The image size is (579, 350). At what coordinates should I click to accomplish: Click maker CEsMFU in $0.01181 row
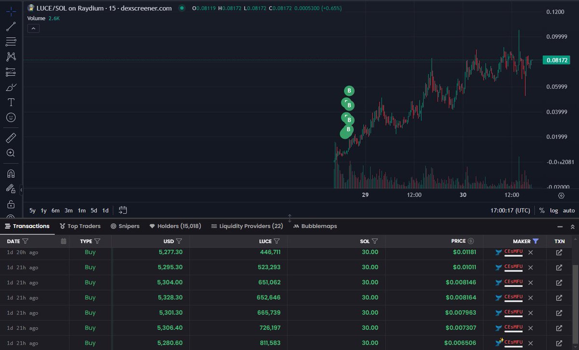coord(513,252)
